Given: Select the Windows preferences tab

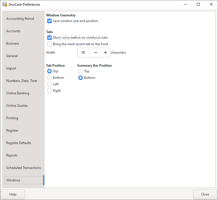Looking at the screenshot, I should [x=24, y=180].
